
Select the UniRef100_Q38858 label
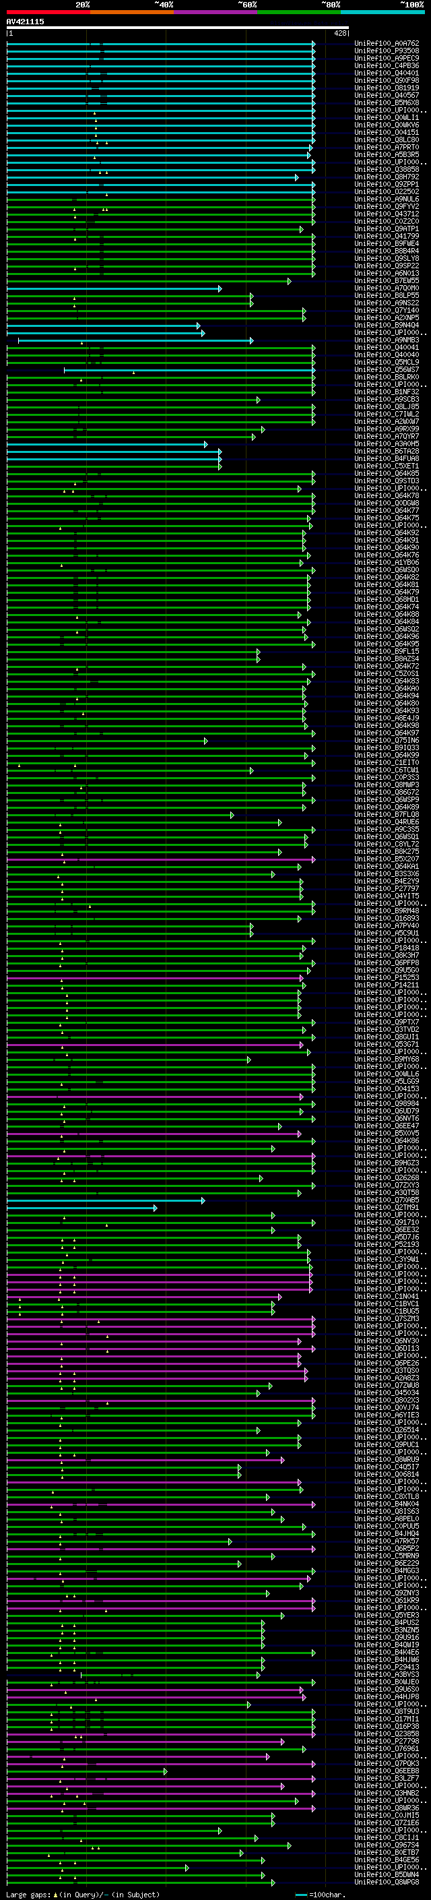(x=387, y=170)
